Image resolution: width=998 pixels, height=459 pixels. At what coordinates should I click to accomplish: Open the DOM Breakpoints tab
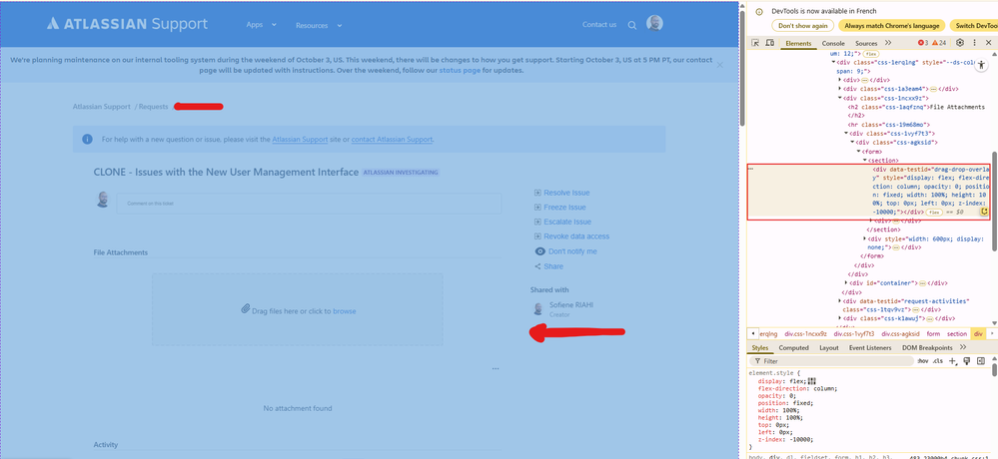(x=927, y=348)
